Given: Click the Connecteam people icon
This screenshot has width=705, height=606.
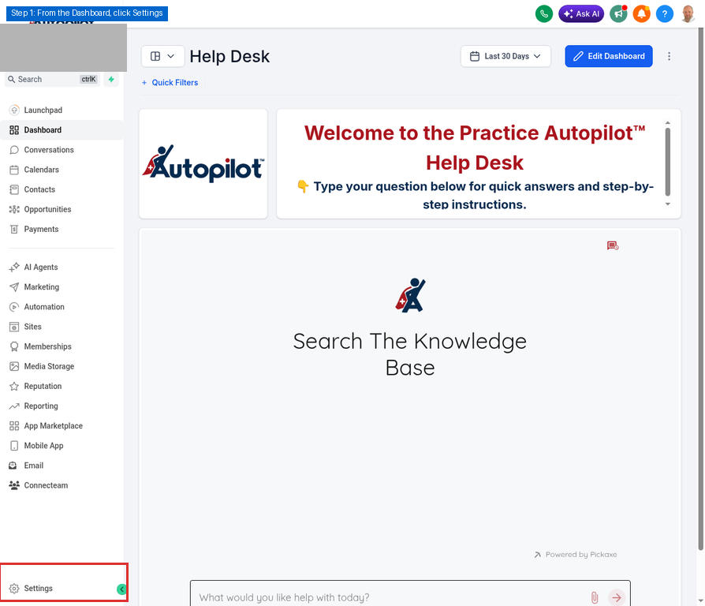Looking at the screenshot, I should point(14,485).
